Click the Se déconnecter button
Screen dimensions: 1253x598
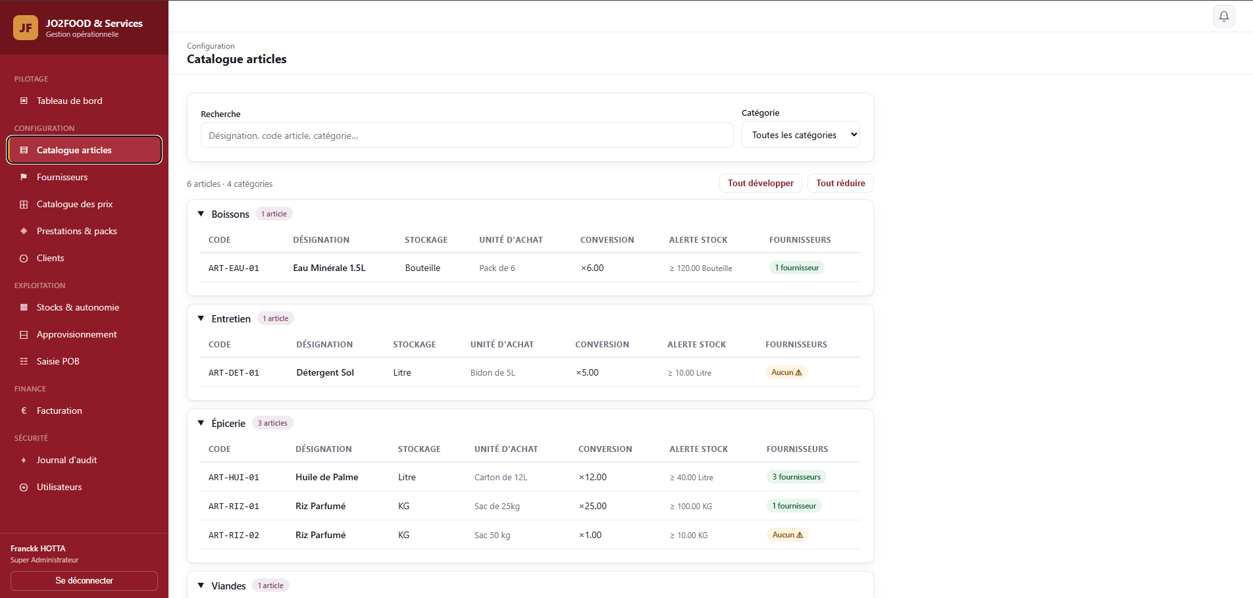[x=84, y=581]
